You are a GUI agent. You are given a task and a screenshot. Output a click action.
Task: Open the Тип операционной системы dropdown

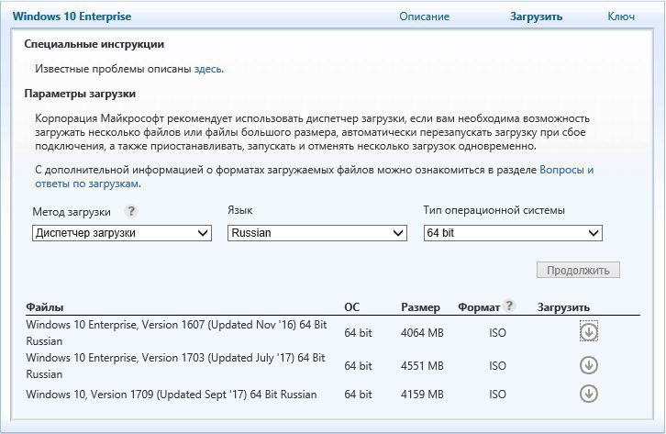[x=513, y=233]
